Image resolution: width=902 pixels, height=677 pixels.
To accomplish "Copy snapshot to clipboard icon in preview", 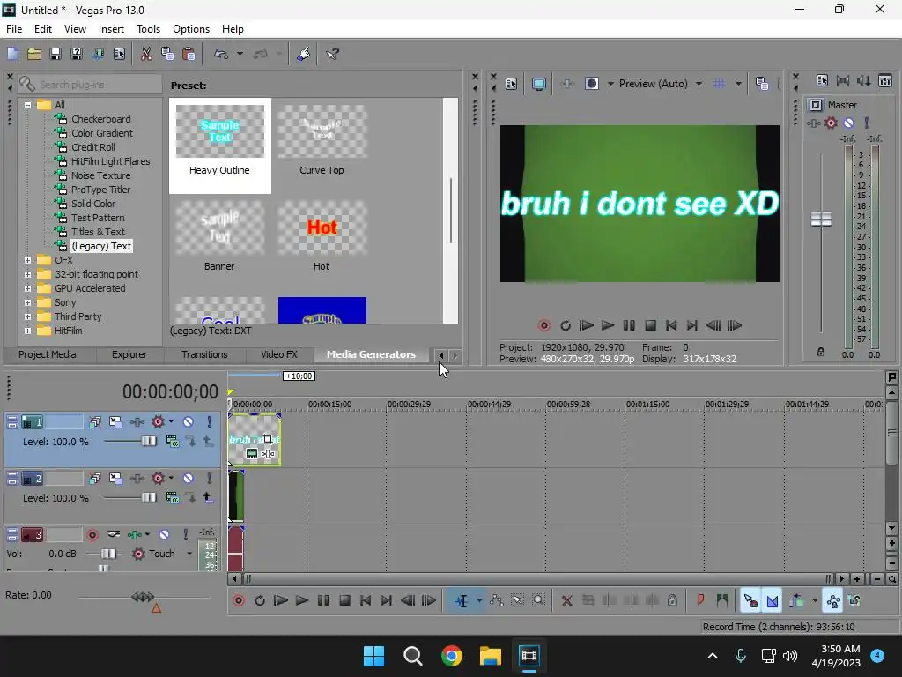I will click(762, 84).
